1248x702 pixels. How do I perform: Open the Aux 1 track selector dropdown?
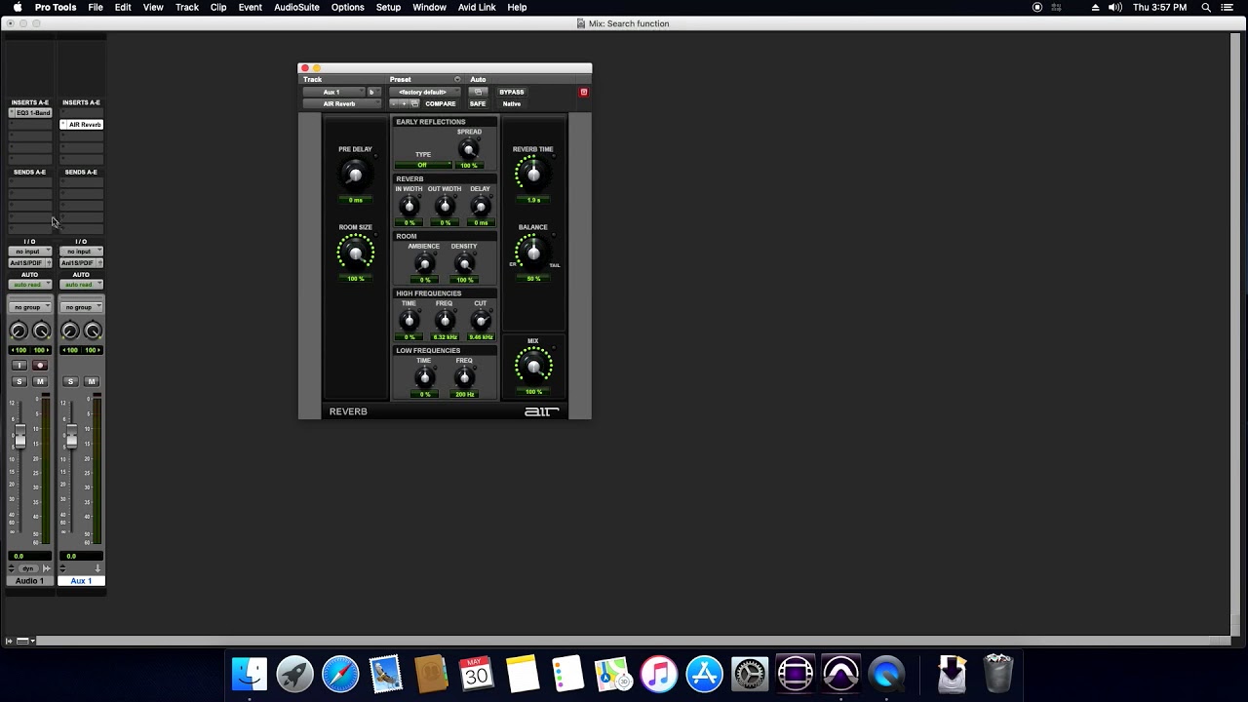pyautogui.click(x=332, y=92)
